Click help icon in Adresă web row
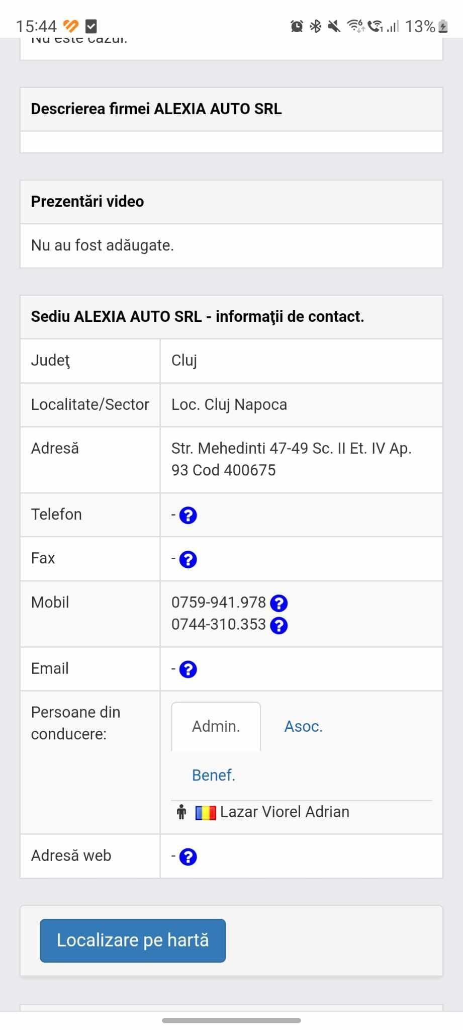This screenshot has height=1030, width=463. pos(188,856)
